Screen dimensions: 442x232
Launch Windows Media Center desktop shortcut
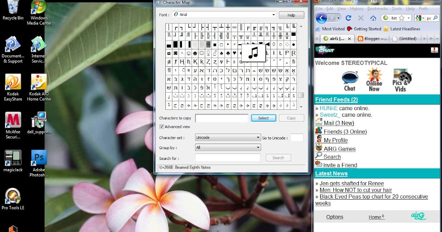(39, 13)
